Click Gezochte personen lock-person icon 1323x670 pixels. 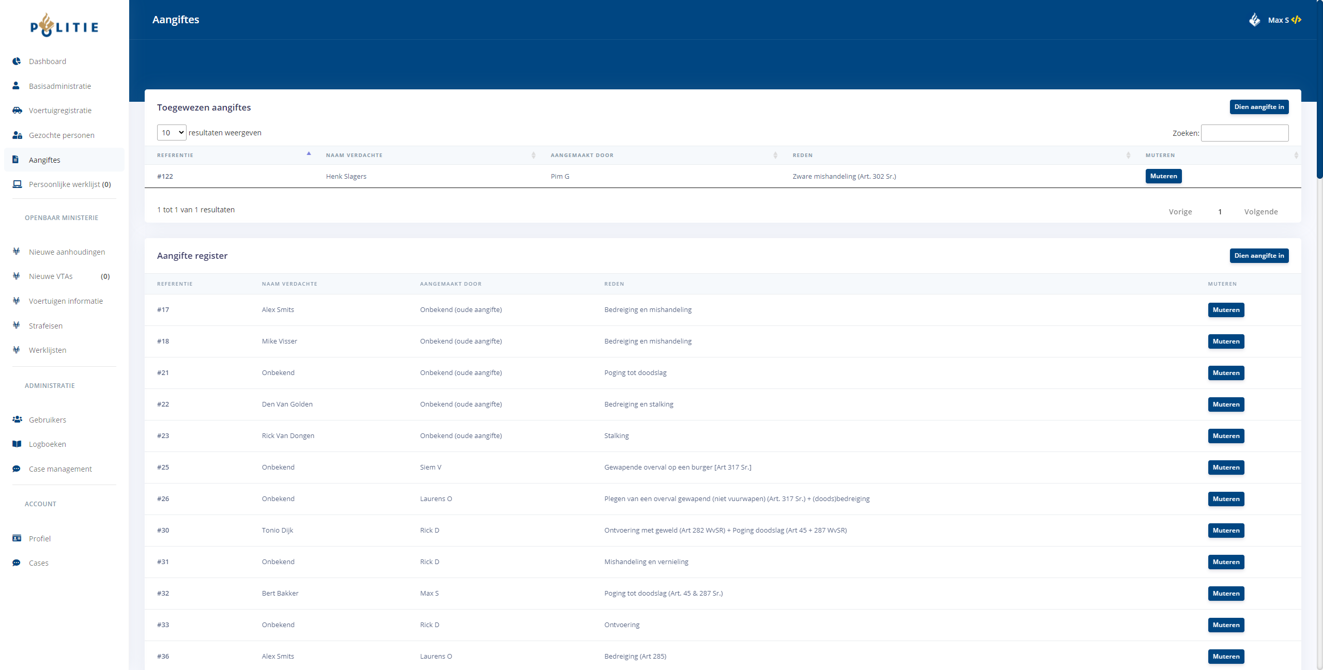[x=17, y=135]
